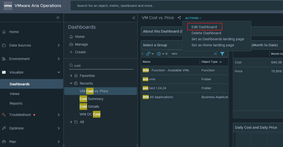Image resolution: width=283 pixels, height=147 pixels.
Task: Open the Cost Details dashboard
Action: pos(89,107)
